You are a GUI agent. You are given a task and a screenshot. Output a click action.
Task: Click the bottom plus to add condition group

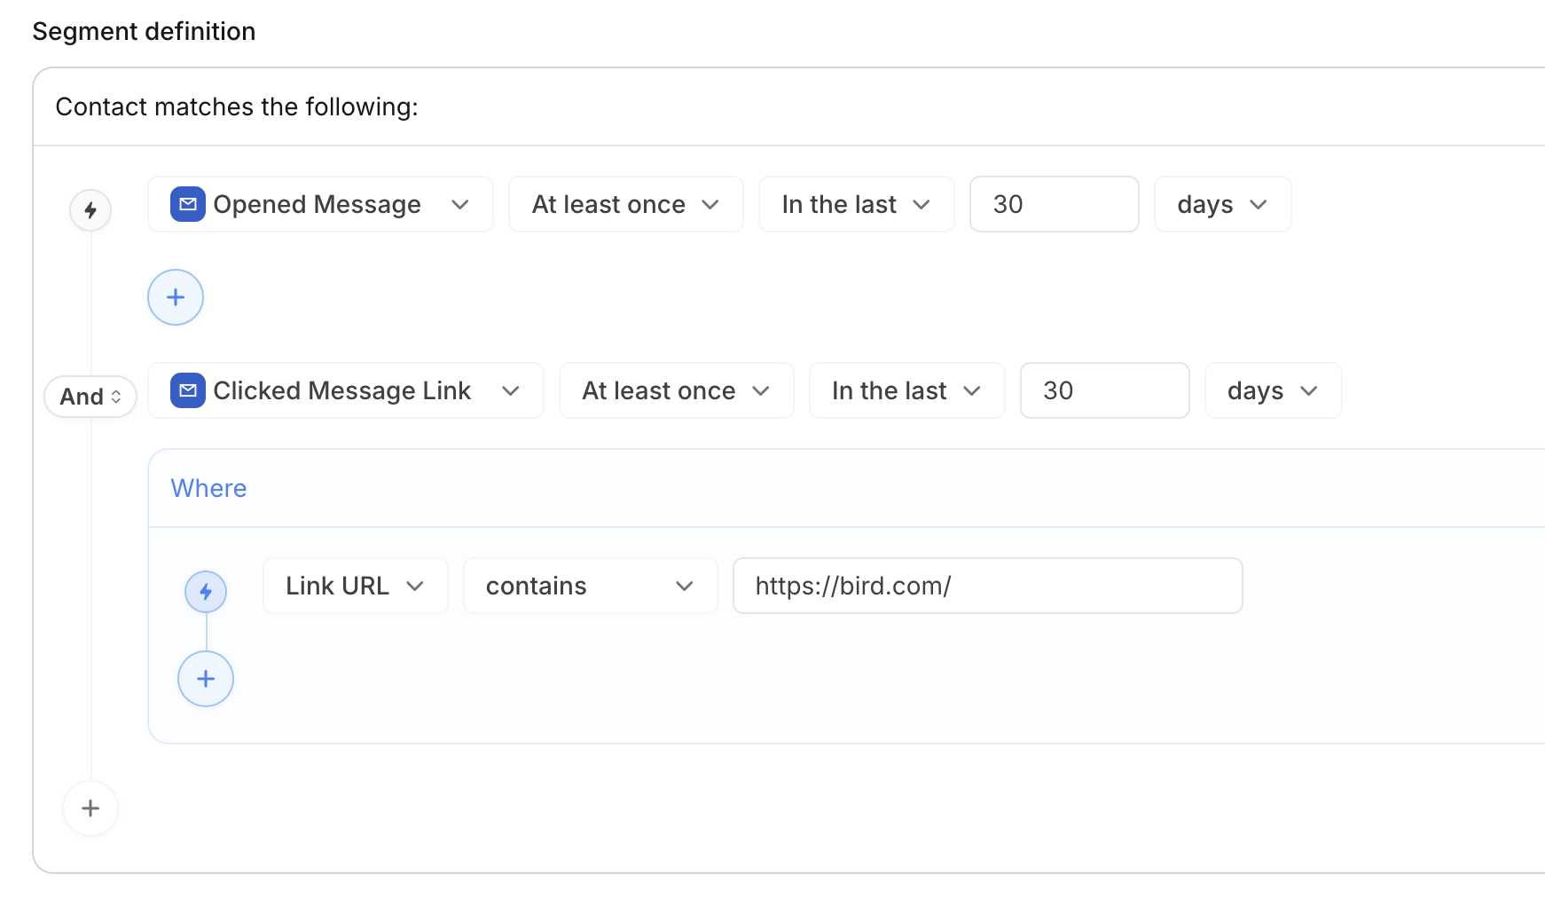tap(90, 808)
